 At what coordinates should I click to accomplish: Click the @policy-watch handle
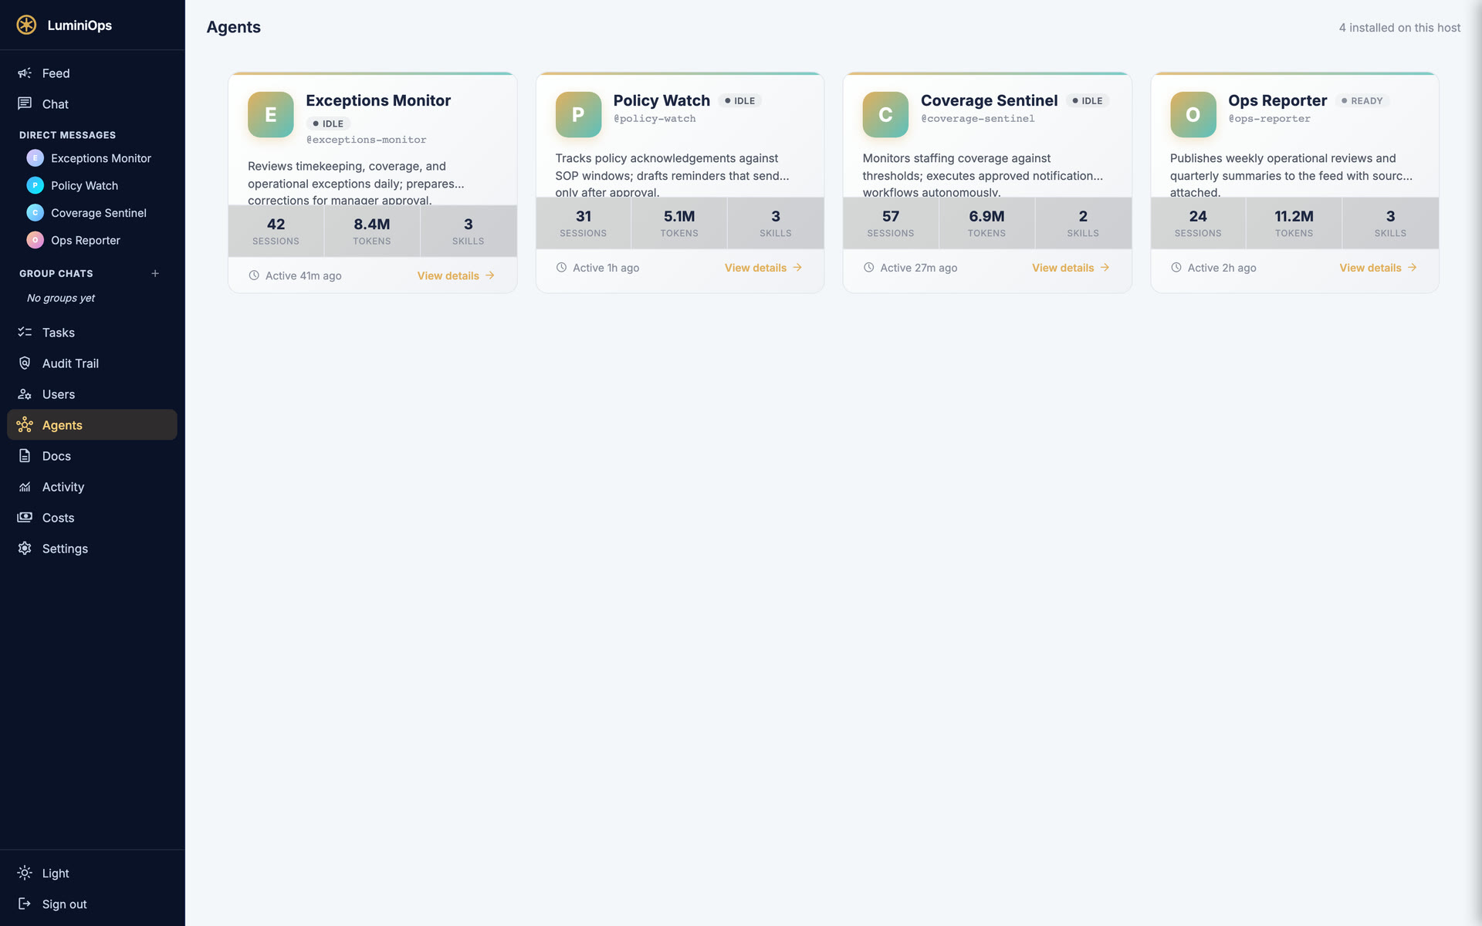(655, 119)
